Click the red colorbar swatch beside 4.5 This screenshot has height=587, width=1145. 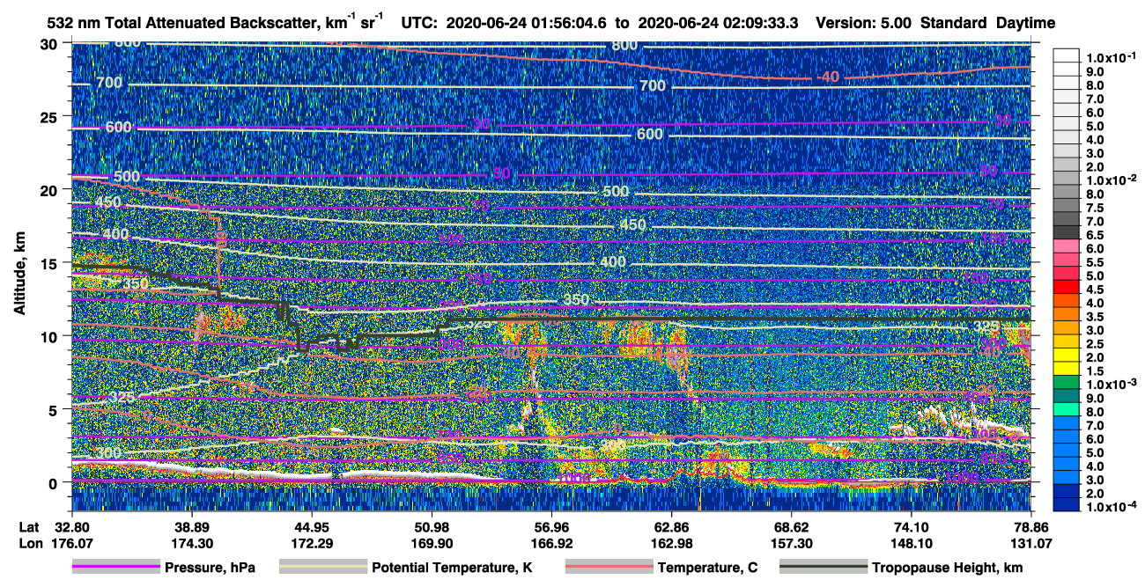click(1066, 289)
